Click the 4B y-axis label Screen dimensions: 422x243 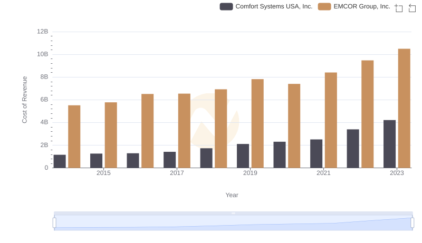pyautogui.click(x=44, y=122)
